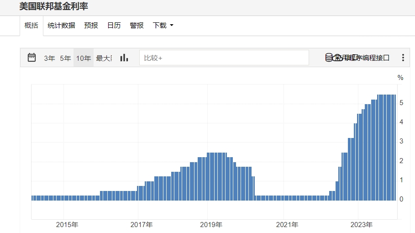Switch to the 概括 tab
Image resolution: width=415 pixels, height=233 pixels.
pyautogui.click(x=32, y=26)
